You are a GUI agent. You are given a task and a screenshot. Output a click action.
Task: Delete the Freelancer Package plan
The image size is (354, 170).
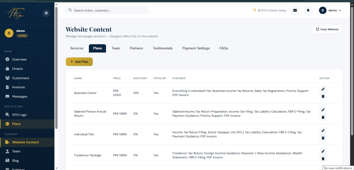323,159
